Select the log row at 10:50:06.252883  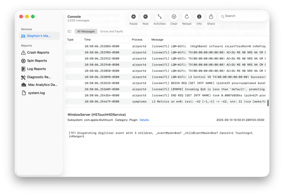pyautogui.click(x=166, y=46)
